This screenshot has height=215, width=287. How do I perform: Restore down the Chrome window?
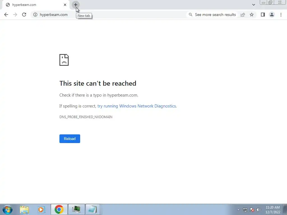[270, 3]
